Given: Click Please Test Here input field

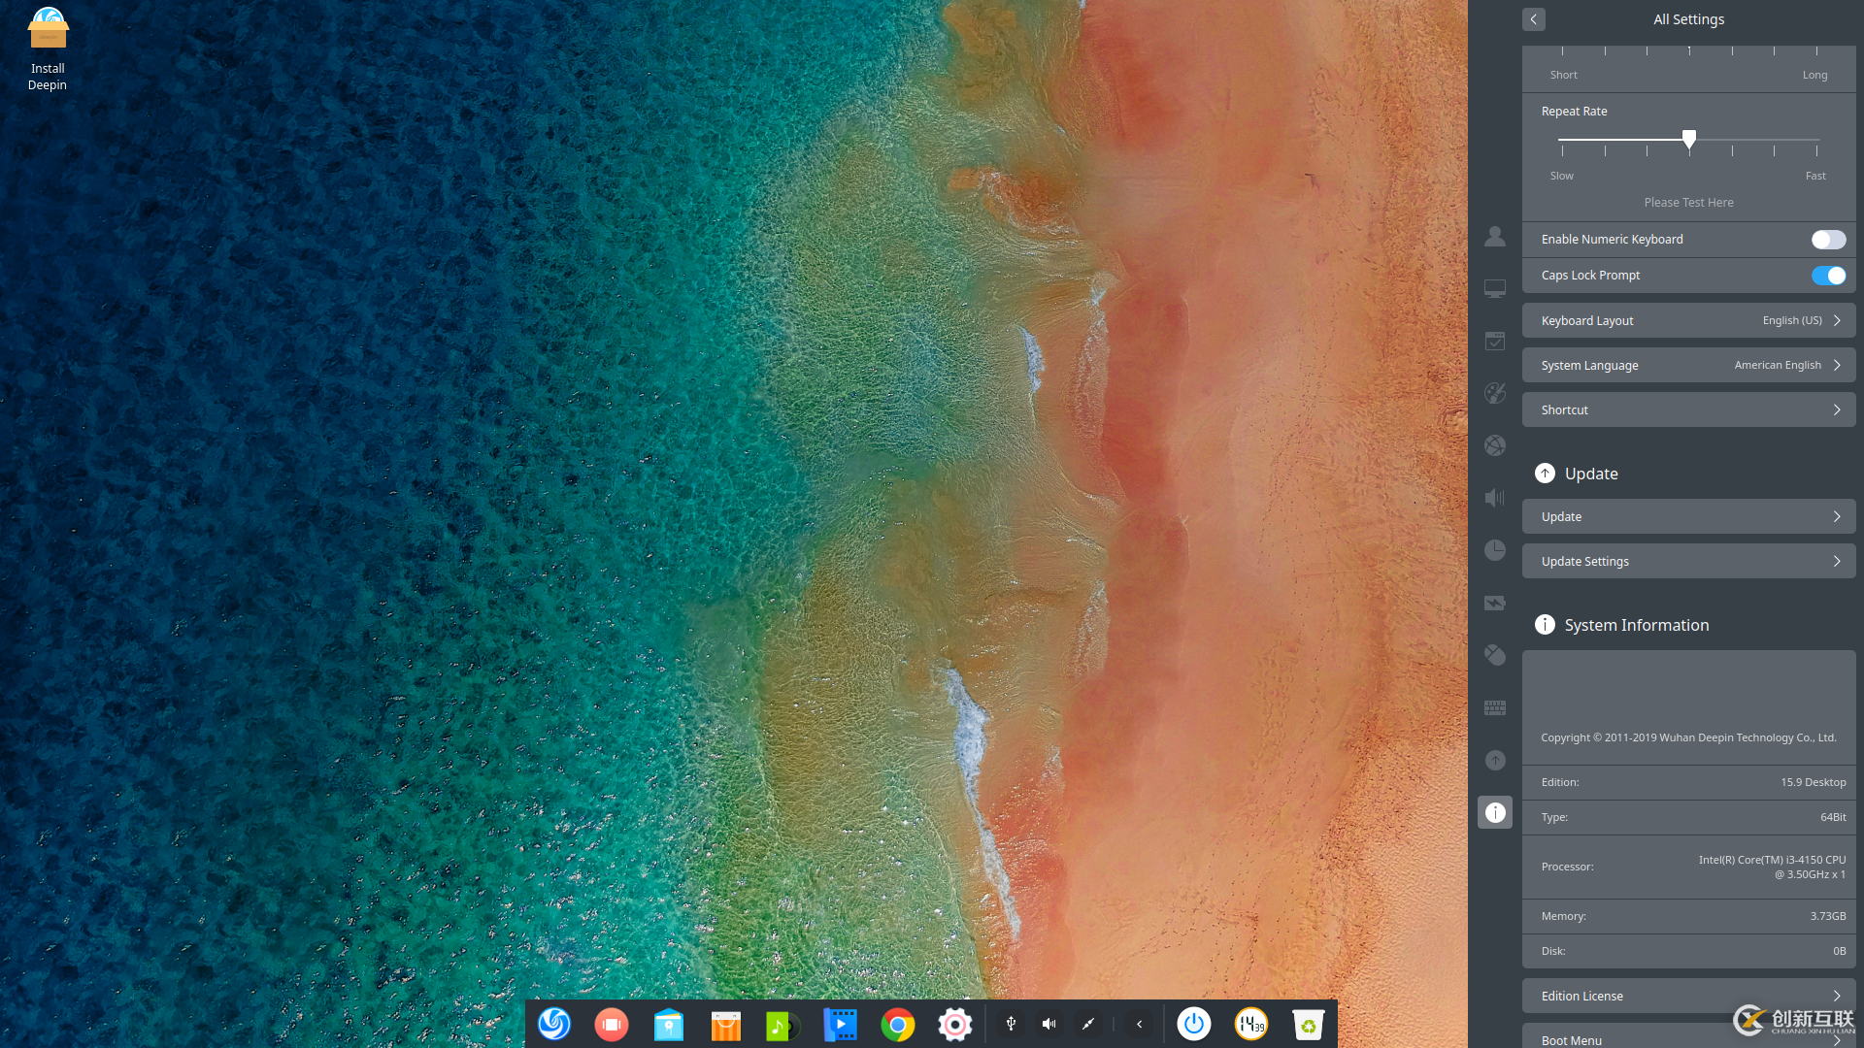Looking at the screenshot, I should click(1688, 202).
